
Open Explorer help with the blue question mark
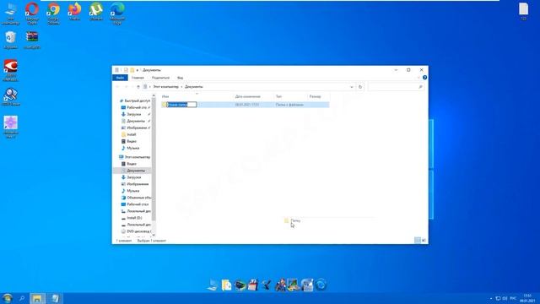point(424,78)
